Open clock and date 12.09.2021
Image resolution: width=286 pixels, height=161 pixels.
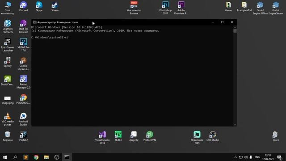click(268, 157)
